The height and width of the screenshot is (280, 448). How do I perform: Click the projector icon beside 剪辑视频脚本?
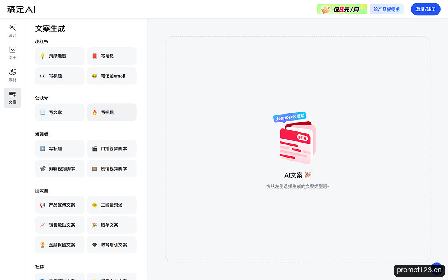click(43, 169)
